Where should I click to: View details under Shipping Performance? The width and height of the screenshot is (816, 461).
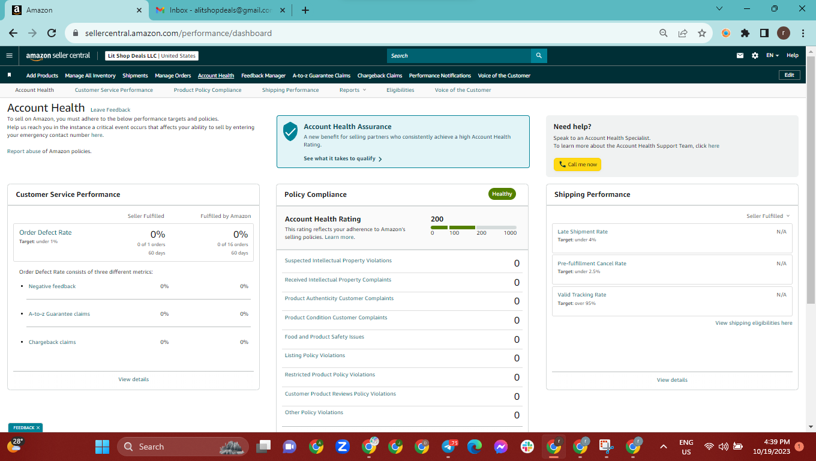pyautogui.click(x=672, y=380)
